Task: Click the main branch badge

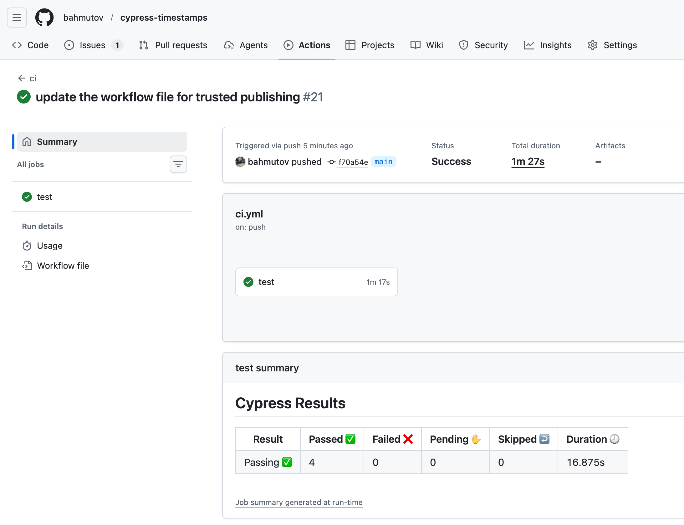Action: pos(383,162)
